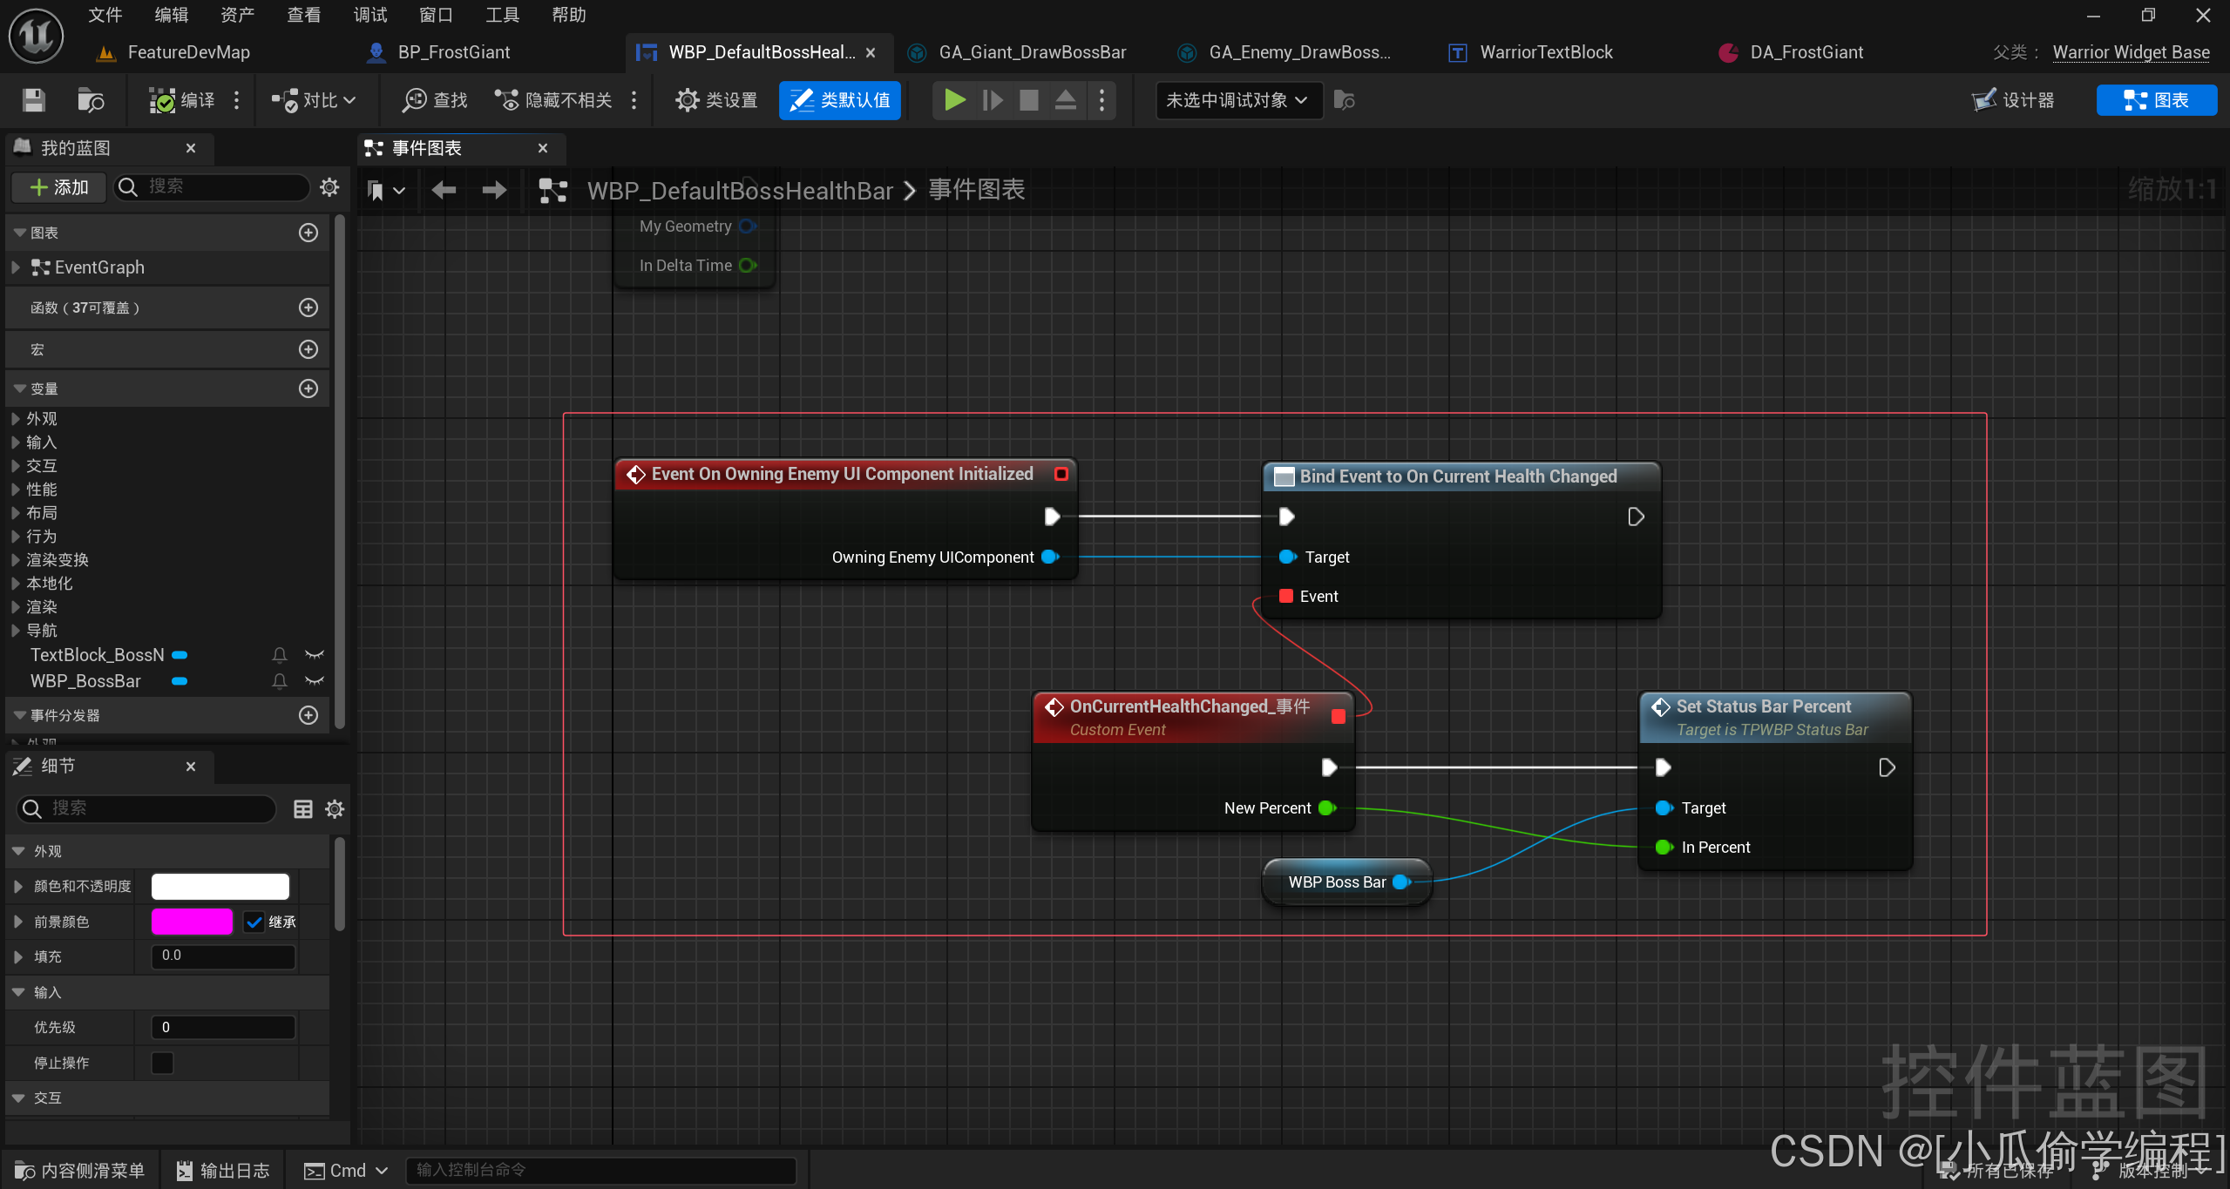Drag the 填充 value slider
Viewport: 2230px width, 1189px height.
(x=223, y=956)
